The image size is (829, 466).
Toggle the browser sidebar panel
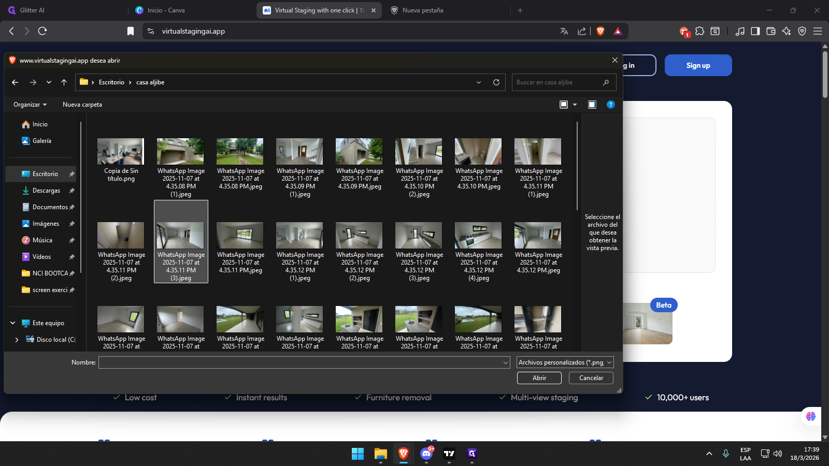tap(755, 31)
